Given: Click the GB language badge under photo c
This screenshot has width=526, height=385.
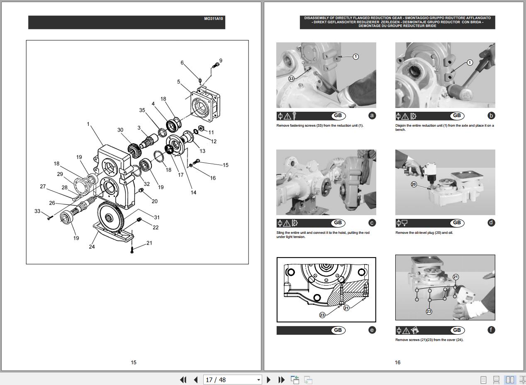Looking at the screenshot, I should [338, 223].
